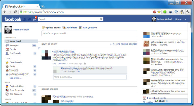This screenshot has width=194, height=106.
Task: Click the Facebook Search field
Action: point(69,19)
